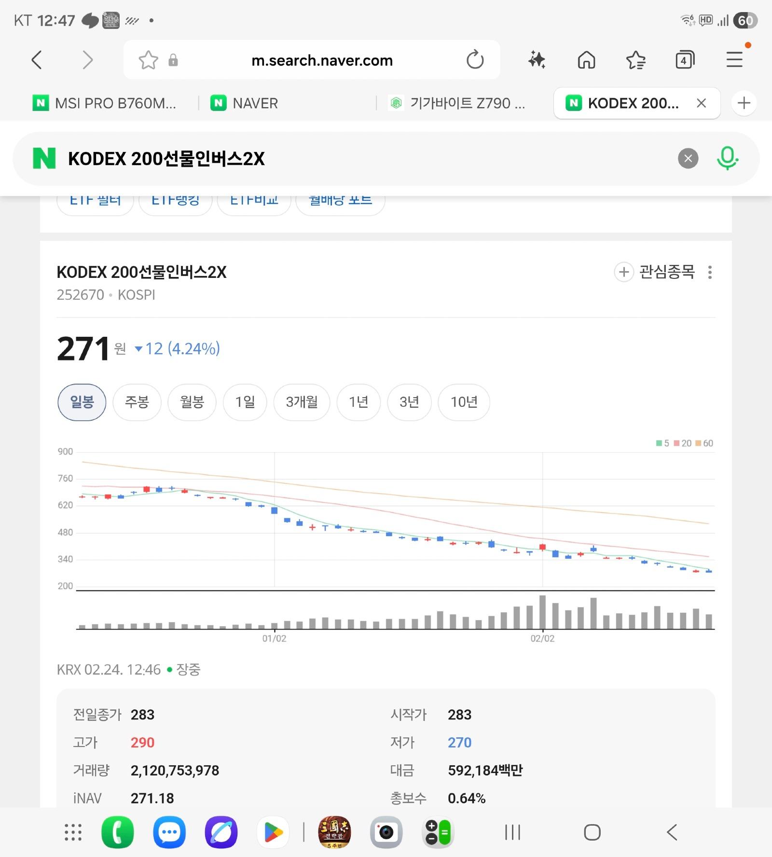
Task: Tap the padlock site security icon
Action: pos(173,60)
